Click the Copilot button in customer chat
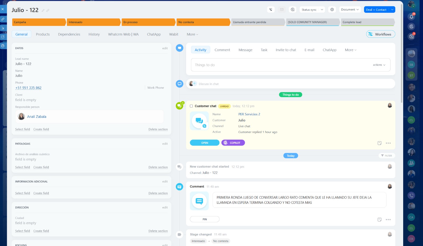 click(x=233, y=143)
